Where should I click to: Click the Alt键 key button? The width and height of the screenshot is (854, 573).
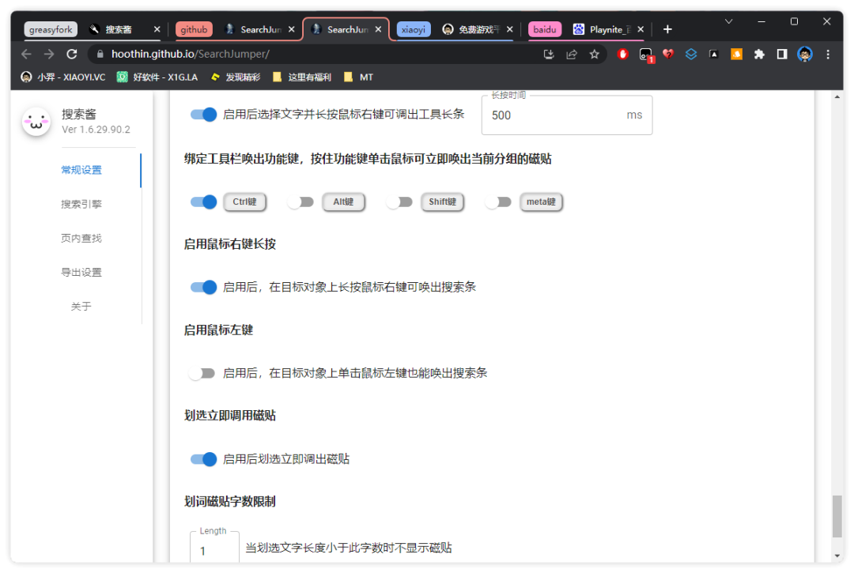(x=343, y=202)
